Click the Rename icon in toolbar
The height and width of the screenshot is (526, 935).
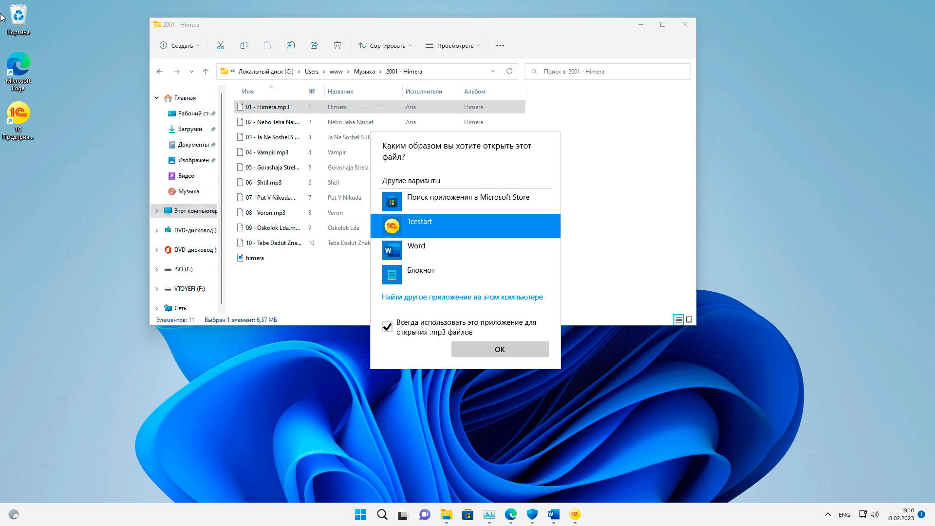coord(291,45)
